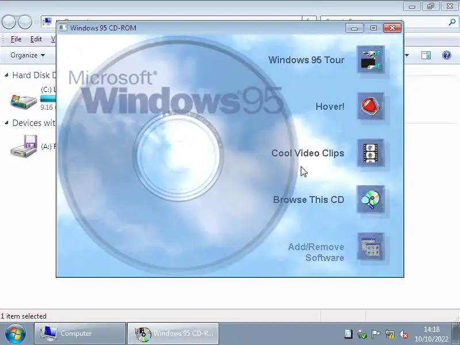Click the computer icon in address bar

[47, 22]
